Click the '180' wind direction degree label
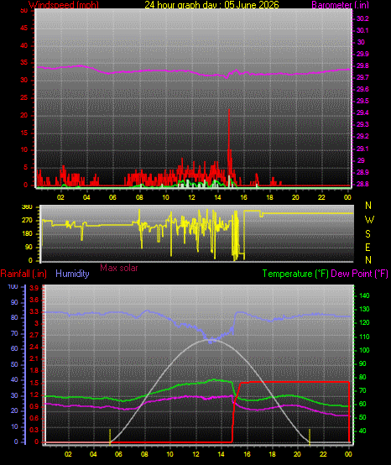391x465 pixels. tap(27, 234)
